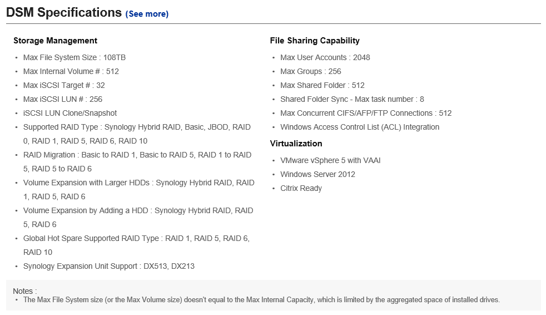Click Max User Accounts 2048 entry

(x=325, y=57)
